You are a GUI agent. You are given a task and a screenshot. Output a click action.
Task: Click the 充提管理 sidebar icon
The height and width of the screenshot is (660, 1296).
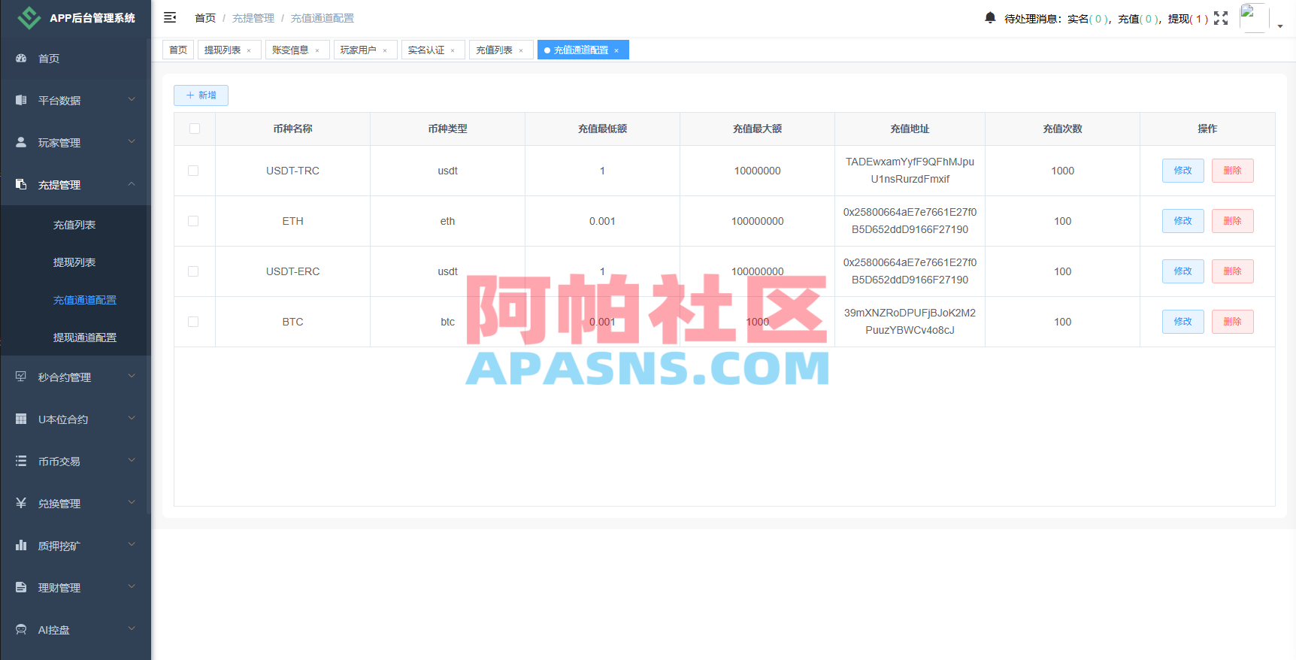click(x=21, y=184)
